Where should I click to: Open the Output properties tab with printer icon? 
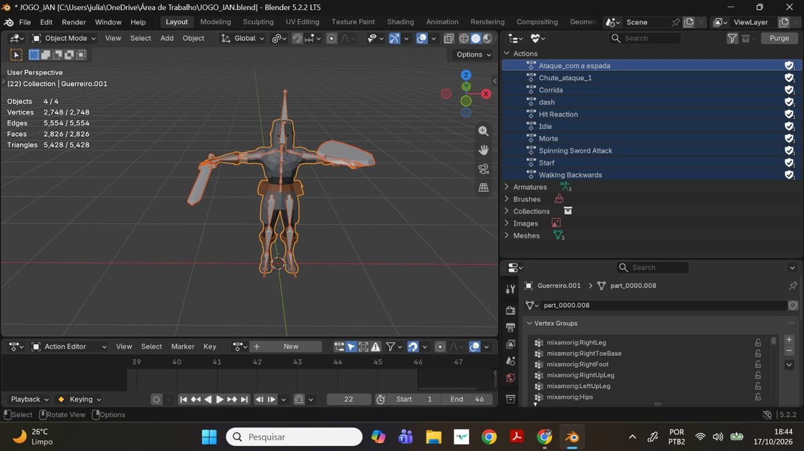coord(511,327)
